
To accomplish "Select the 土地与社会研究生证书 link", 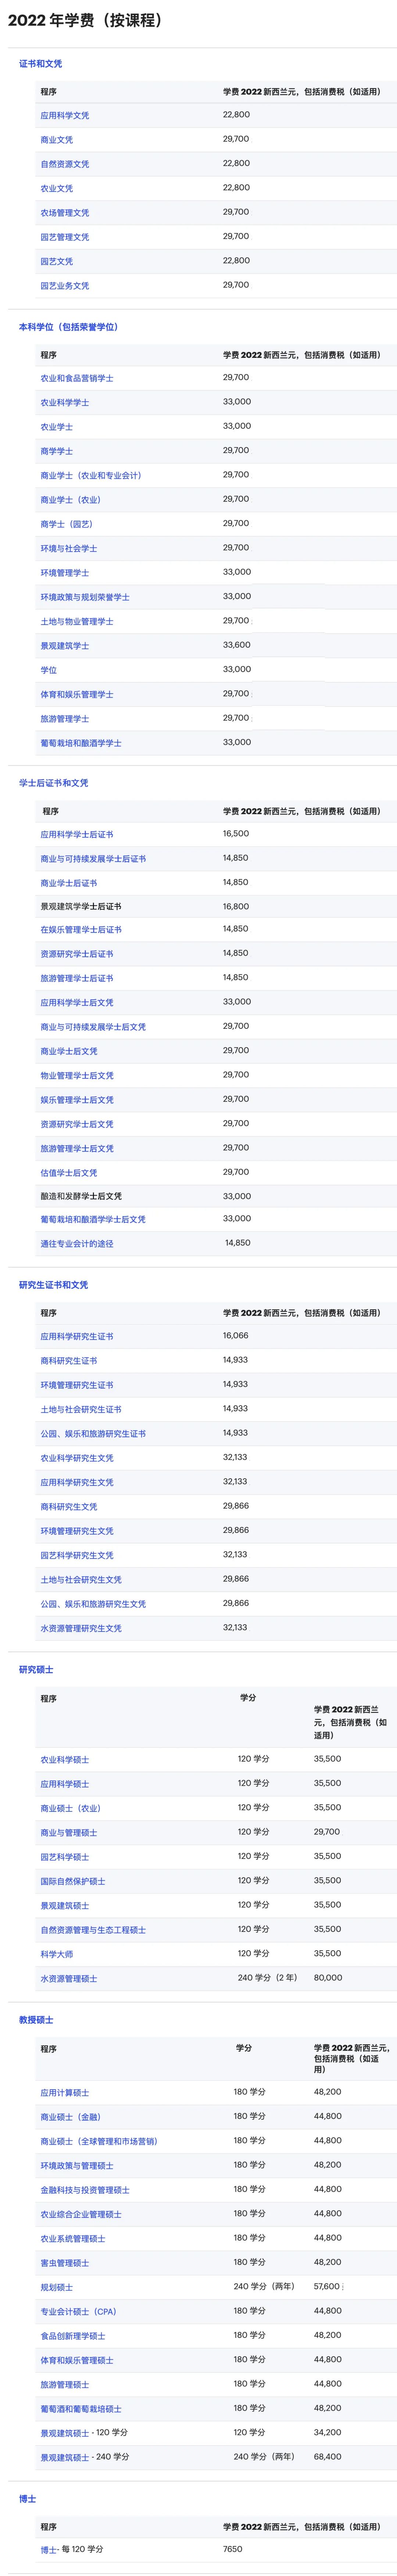I will coord(80,1410).
